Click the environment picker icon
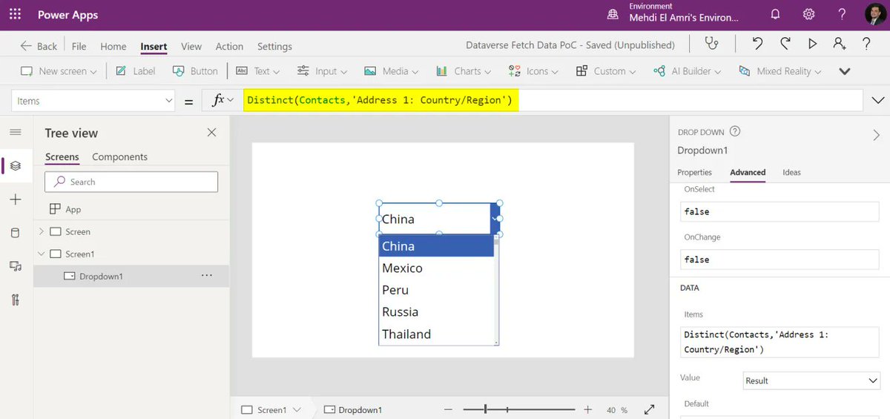This screenshot has width=890, height=419. [x=613, y=14]
